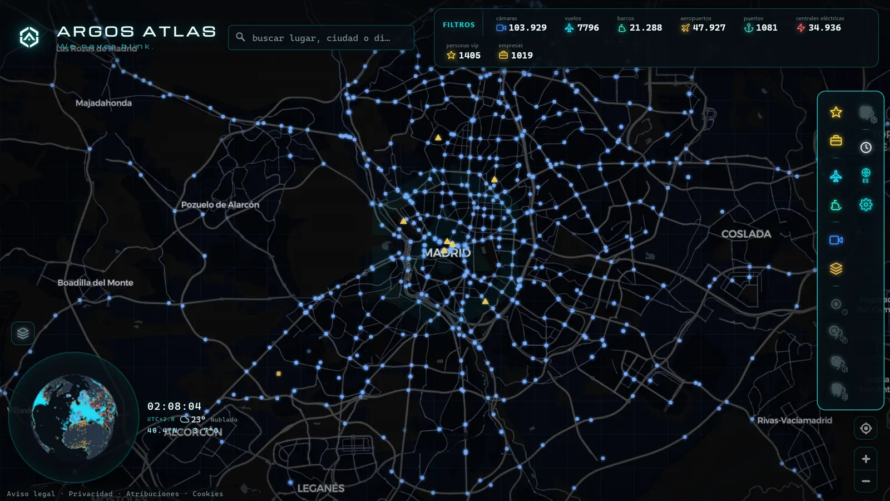
Task: Select the yellow star VIP icon in sidebar
Action: (x=836, y=112)
